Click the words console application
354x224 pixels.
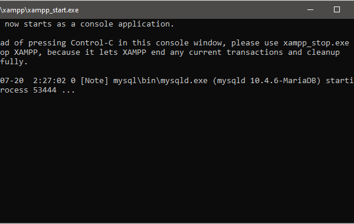(x=127, y=24)
